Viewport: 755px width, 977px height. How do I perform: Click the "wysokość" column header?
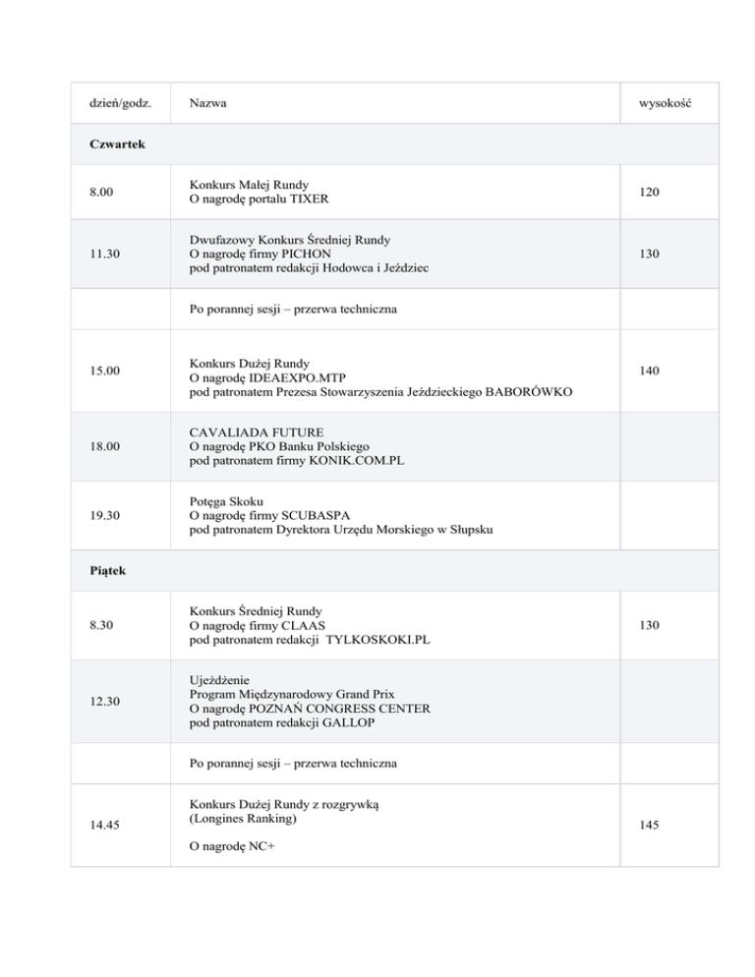coord(666,102)
